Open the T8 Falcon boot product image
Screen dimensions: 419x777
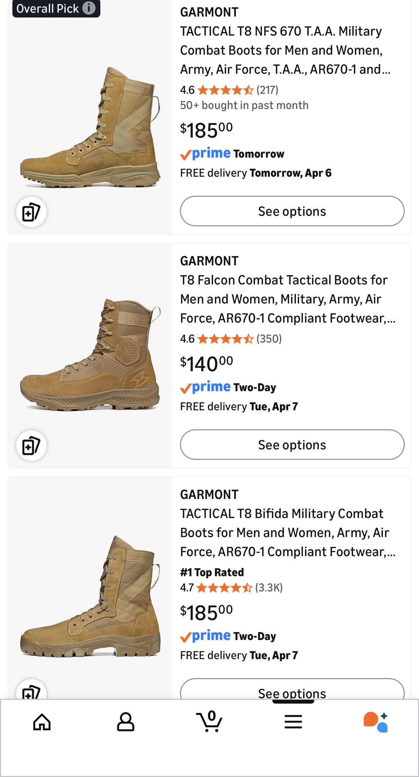[x=90, y=355]
